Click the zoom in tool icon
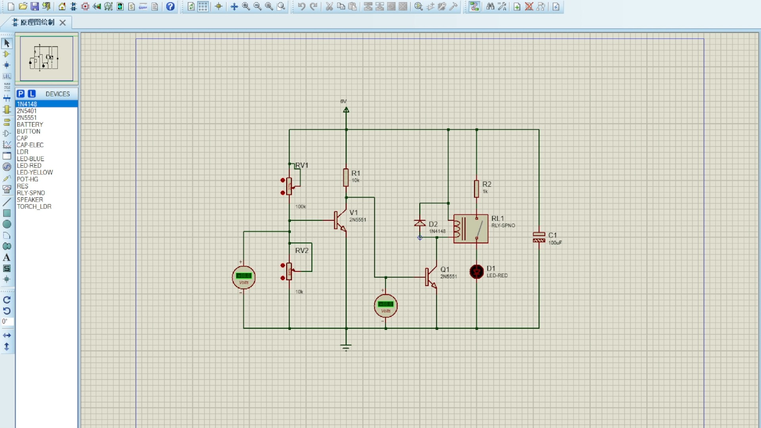 (246, 6)
